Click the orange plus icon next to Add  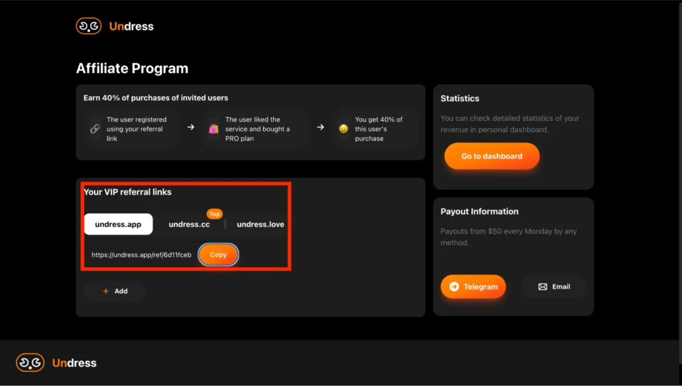click(x=106, y=291)
